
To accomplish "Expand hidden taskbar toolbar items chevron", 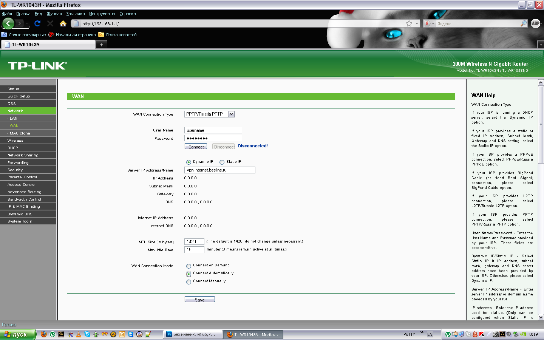I will (422, 332).
